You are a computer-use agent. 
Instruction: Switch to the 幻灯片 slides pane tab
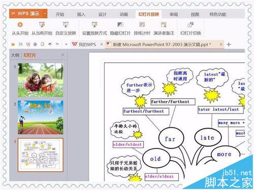coord(30,55)
